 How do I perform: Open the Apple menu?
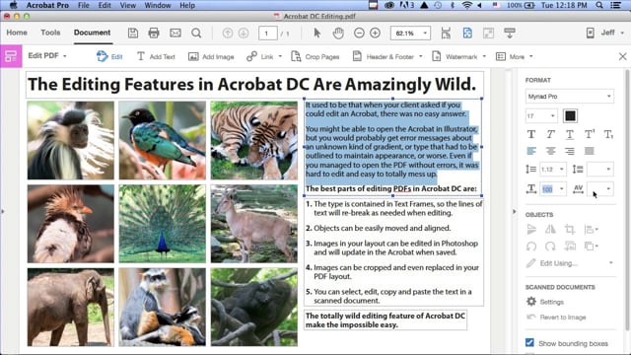tap(13, 5)
